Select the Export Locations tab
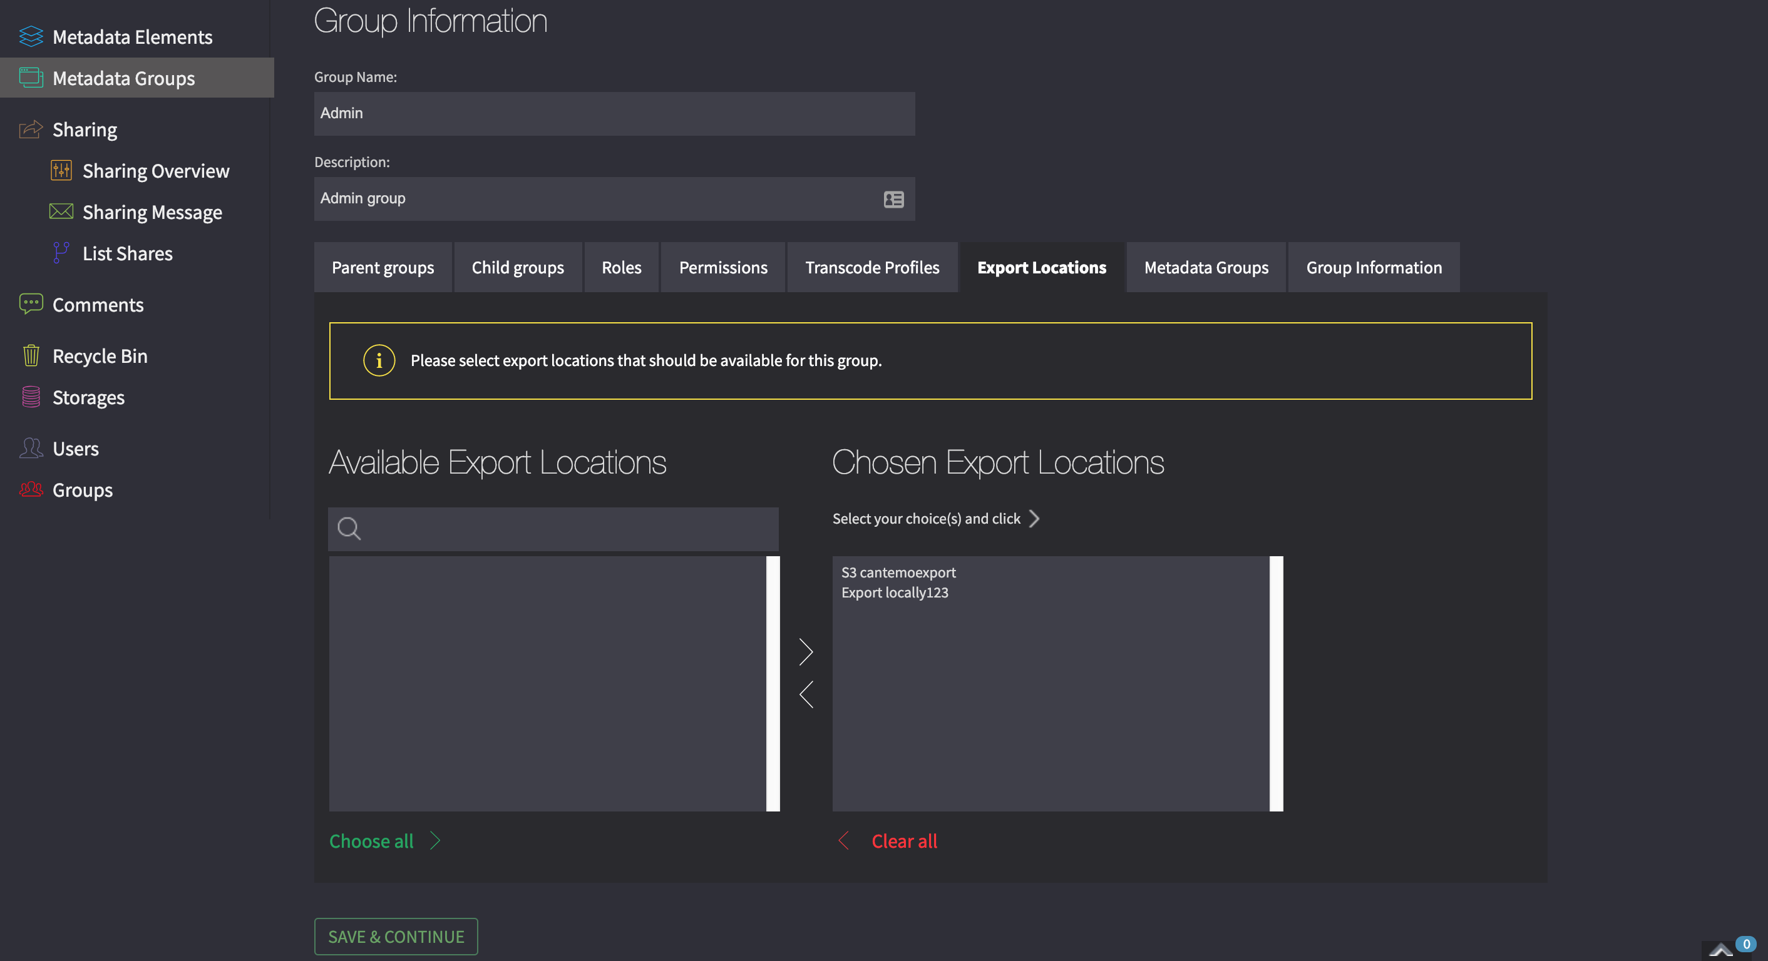The height and width of the screenshot is (961, 1768). (x=1042, y=268)
